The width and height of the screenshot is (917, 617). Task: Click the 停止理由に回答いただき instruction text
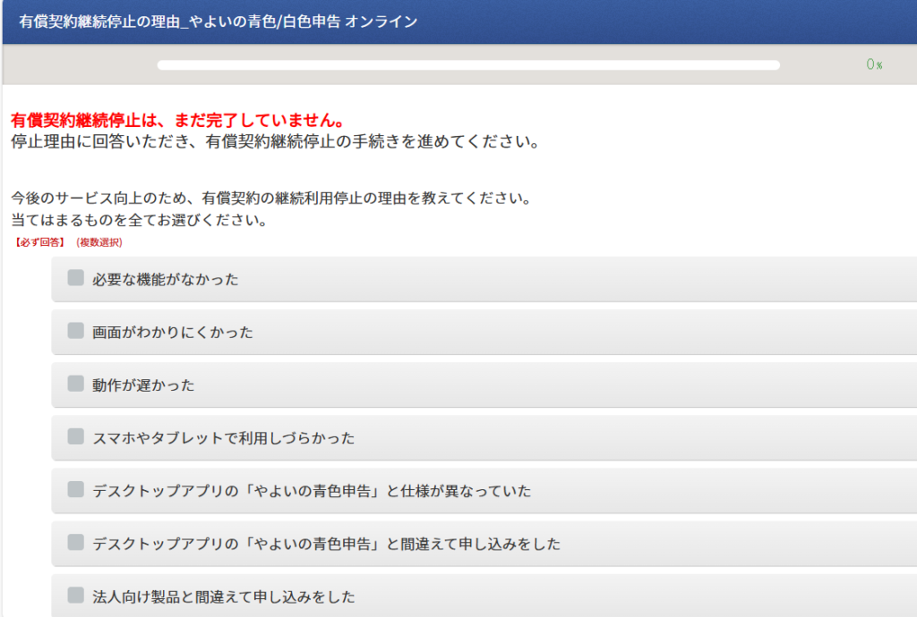click(x=274, y=142)
